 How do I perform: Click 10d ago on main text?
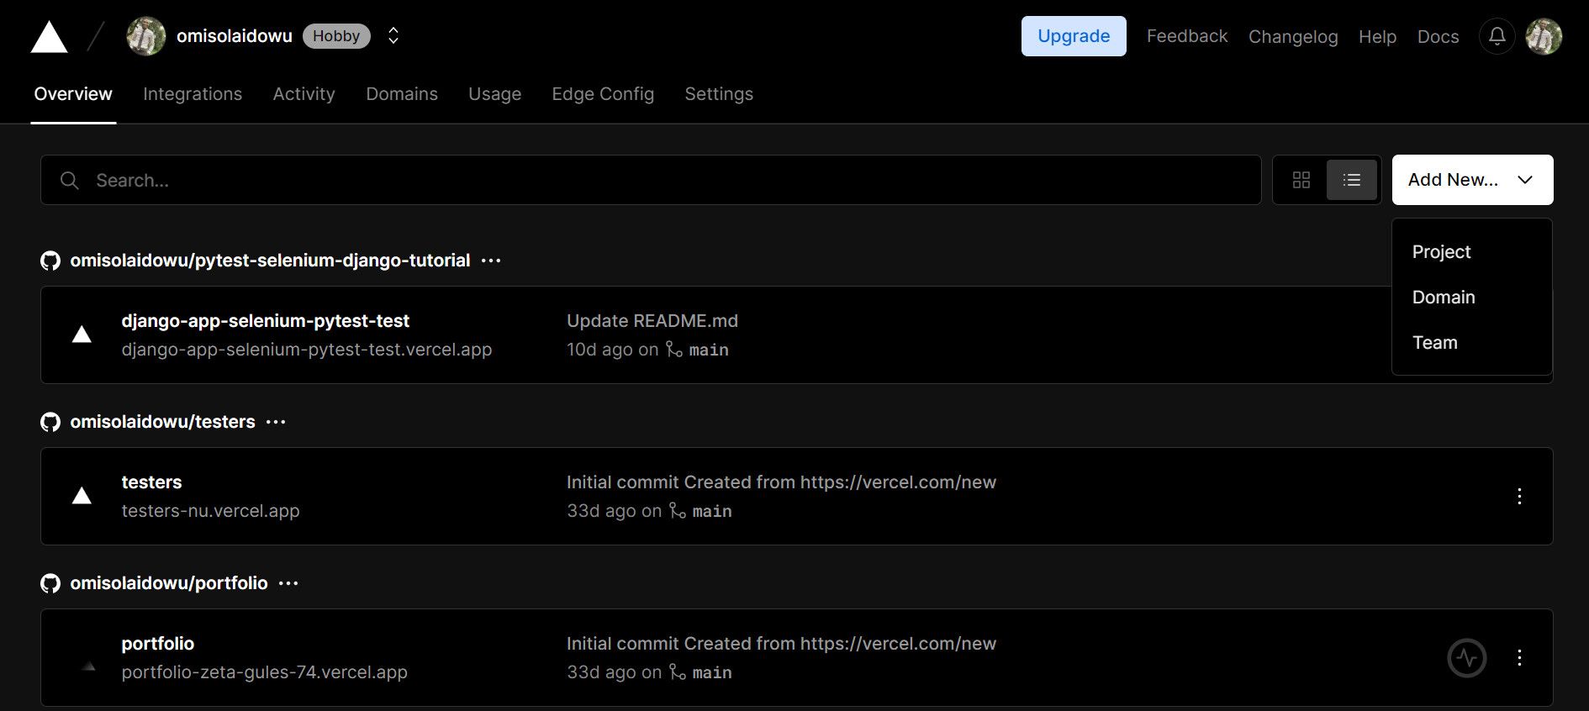pyautogui.click(x=647, y=350)
